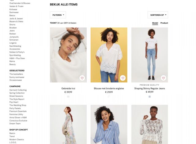Favorite the Gebreide trui with heart icon
Viewport: 196px width, 144px height.
pos(82,78)
